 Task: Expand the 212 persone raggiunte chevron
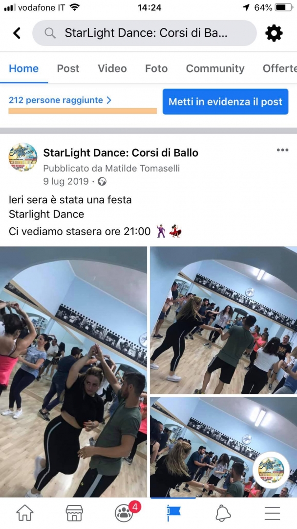pyautogui.click(x=108, y=100)
